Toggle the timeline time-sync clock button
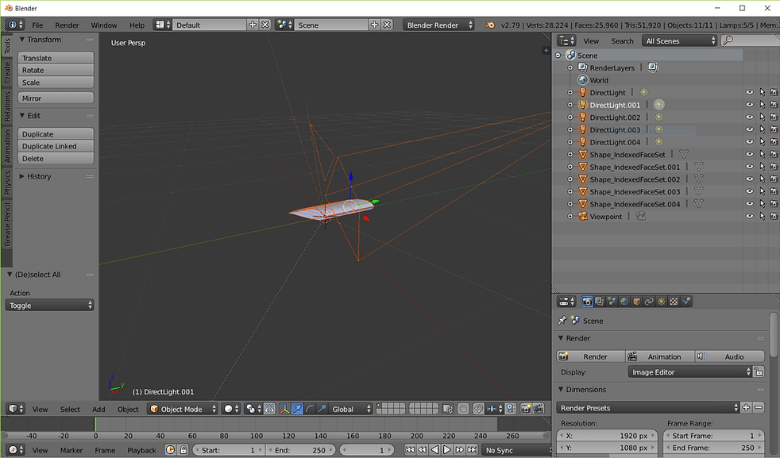Screen dimensions: 780x458 (171, 450)
